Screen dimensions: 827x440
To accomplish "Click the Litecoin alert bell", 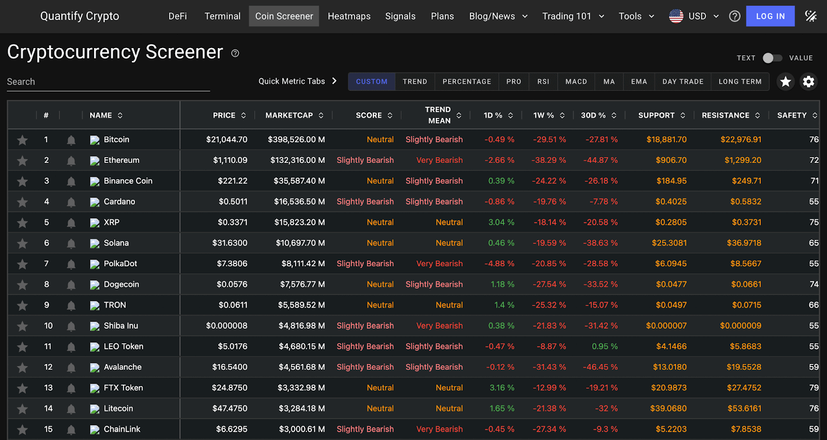I will click(x=71, y=409).
